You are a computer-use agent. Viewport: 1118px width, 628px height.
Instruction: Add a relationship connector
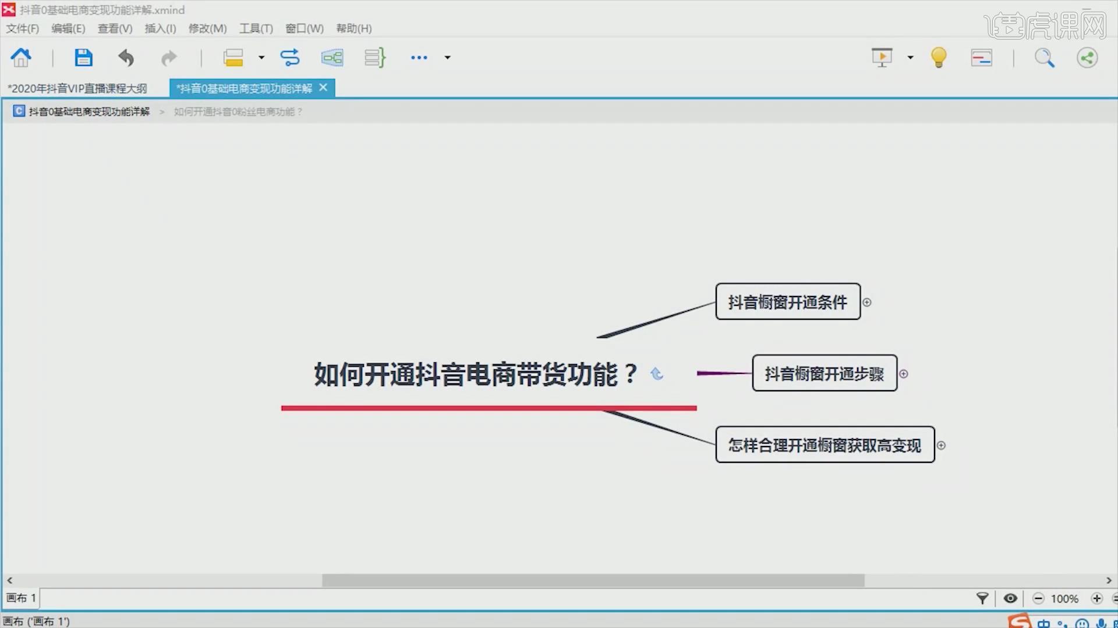(290, 58)
